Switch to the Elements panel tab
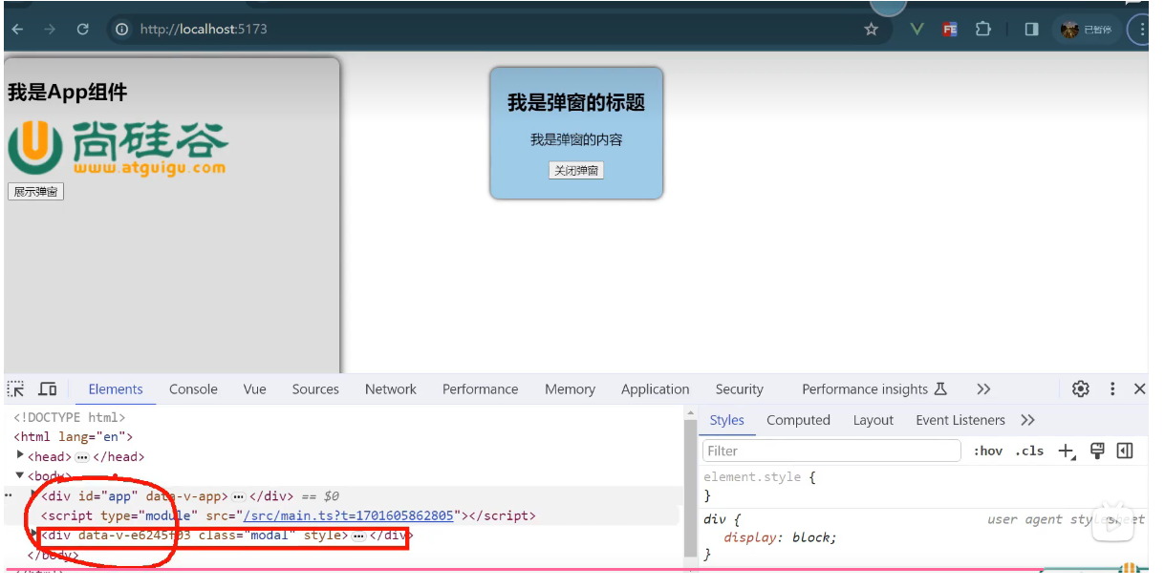Viewport: 1165px width, 588px height. [116, 389]
